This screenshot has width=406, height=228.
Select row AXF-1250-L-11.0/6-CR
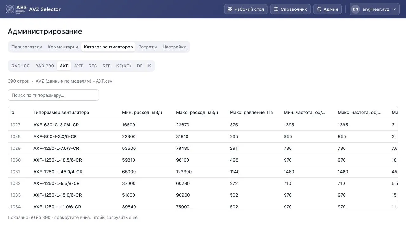(203, 205)
